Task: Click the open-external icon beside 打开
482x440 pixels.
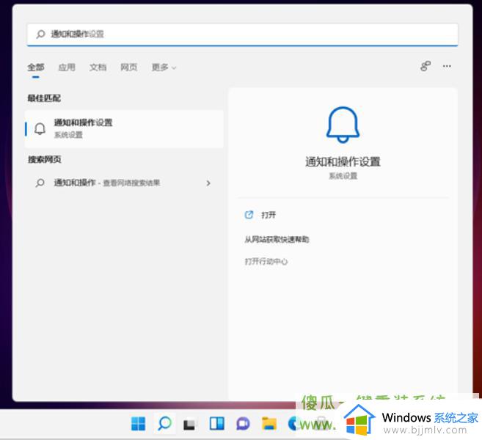Action: (249, 215)
